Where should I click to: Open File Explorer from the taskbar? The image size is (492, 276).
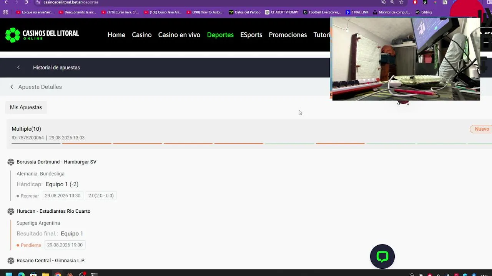pos(45,274)
